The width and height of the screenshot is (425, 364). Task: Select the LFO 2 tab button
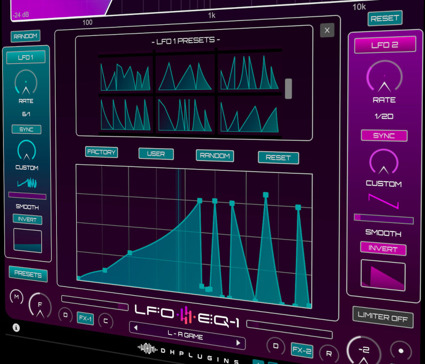(x=385, y=45)
